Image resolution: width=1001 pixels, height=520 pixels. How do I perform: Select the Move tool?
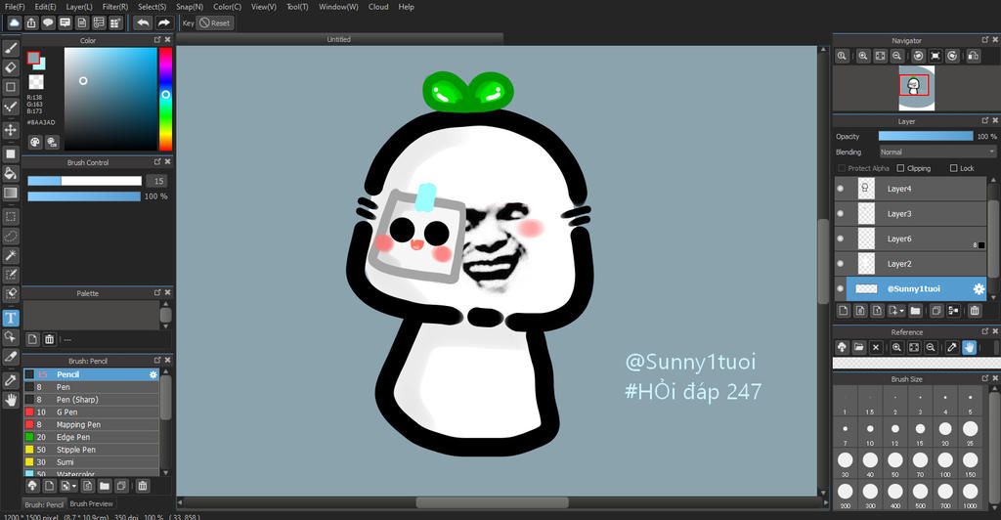(11, 130)
